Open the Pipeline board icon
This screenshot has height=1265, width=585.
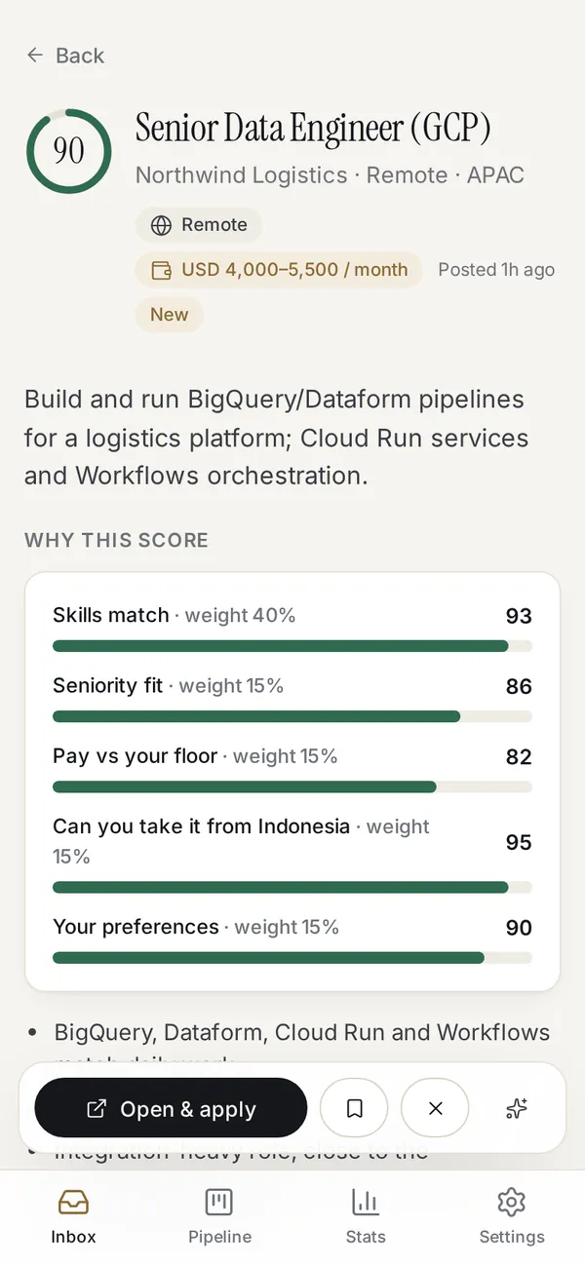[x=219, y=1203]
